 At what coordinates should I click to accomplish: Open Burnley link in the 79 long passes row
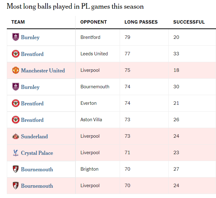click(x=30, y=38)
